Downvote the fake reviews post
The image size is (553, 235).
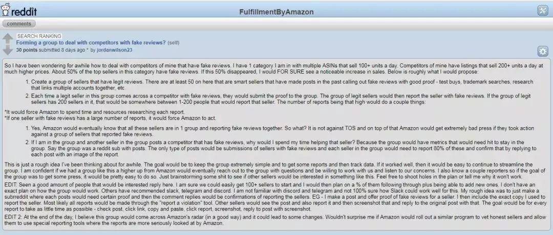click(7, 50)
